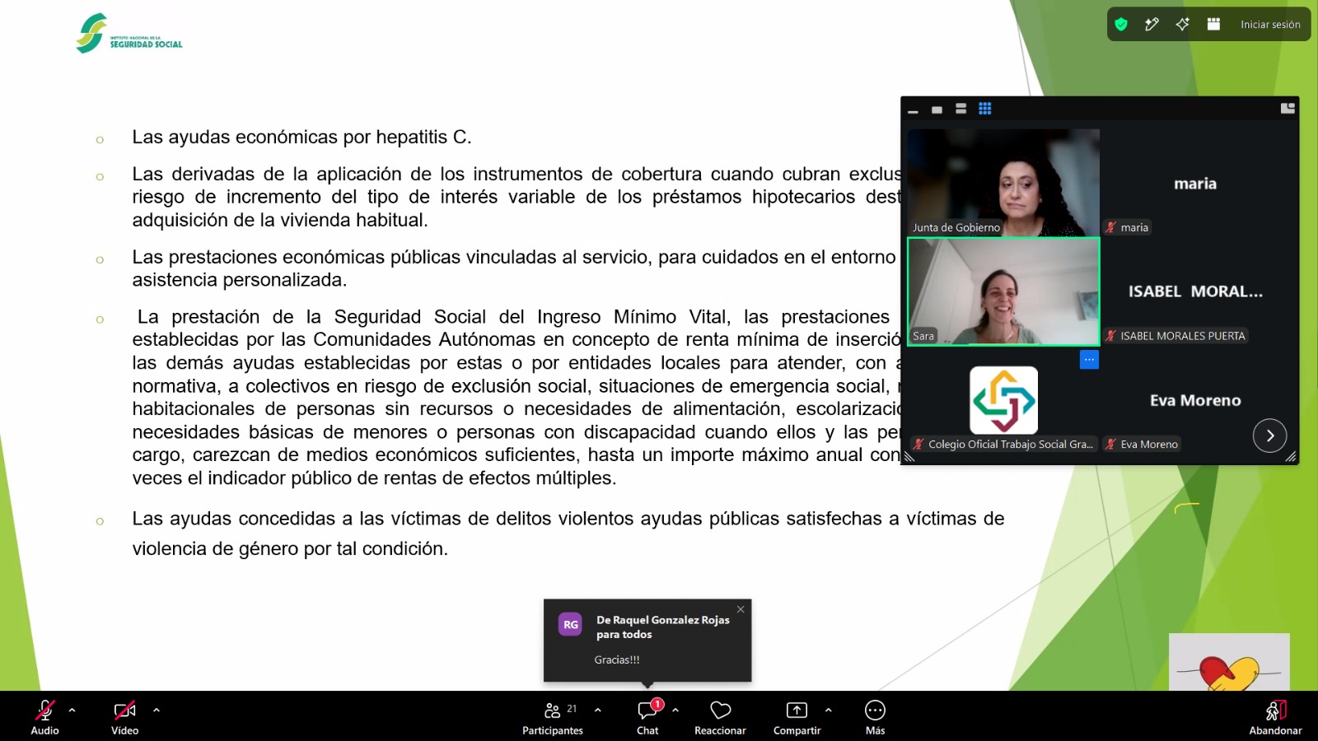
Task: Expand the participants options arrow
Action: (x=598, y=710)
